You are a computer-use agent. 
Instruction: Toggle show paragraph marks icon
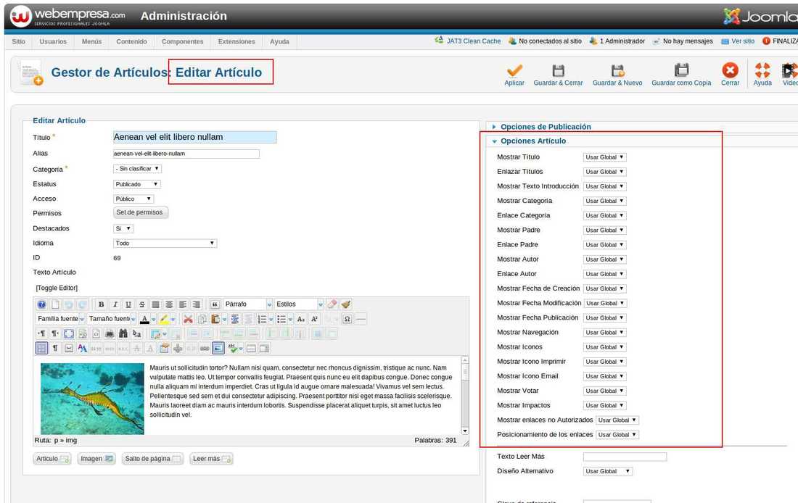(x=55, y=349)
